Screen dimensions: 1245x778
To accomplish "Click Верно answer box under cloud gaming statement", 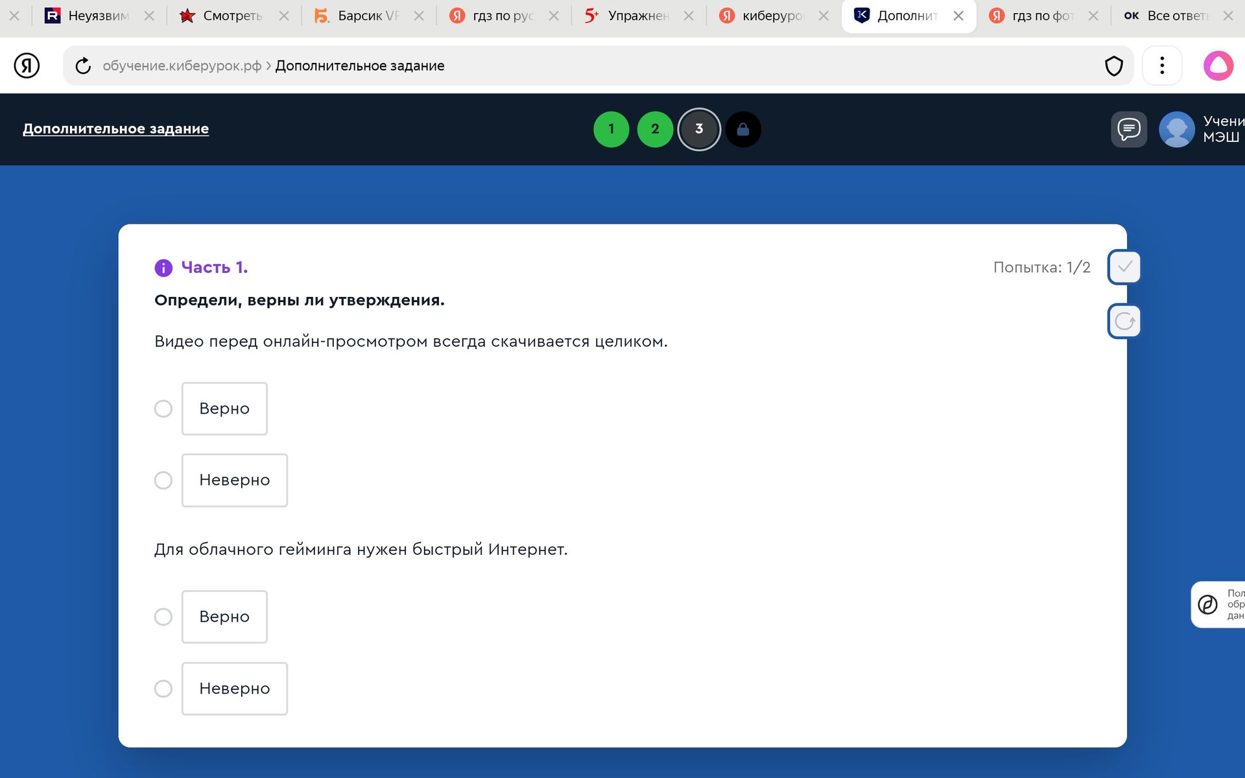I will pos(224,617).
